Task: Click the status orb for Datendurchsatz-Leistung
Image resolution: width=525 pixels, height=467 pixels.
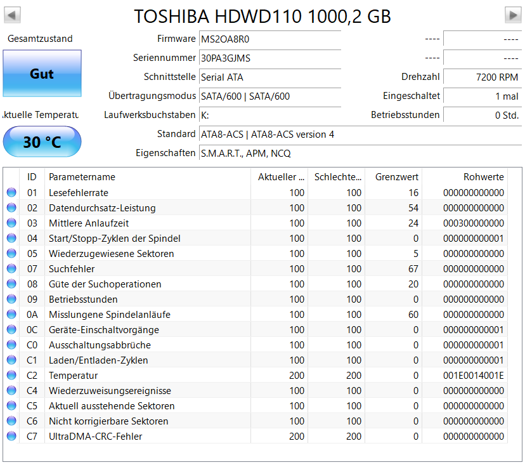Action: click(11, 207)
